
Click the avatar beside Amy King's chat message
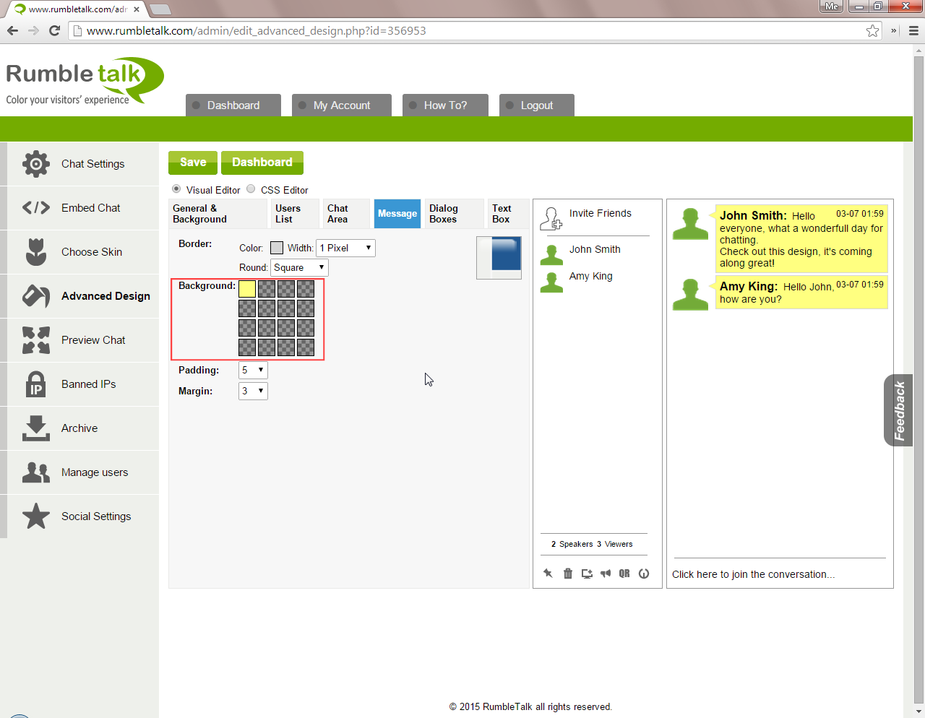coord(690,294)
